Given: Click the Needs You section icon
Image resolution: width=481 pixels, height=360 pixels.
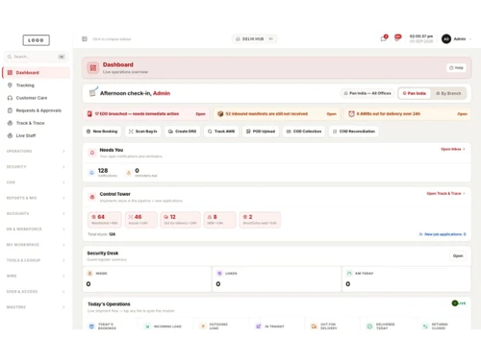Looking at the screenshot, I should tap(92, 153).
